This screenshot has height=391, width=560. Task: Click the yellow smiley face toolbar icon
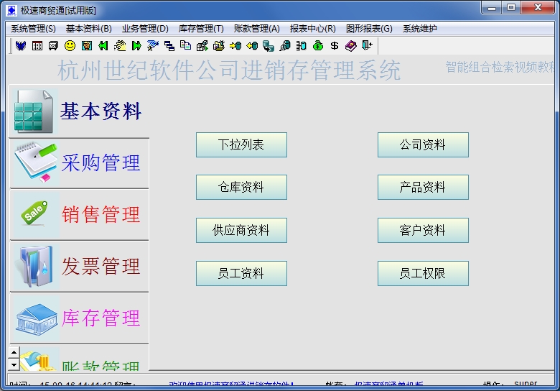(x=70, y=45)
